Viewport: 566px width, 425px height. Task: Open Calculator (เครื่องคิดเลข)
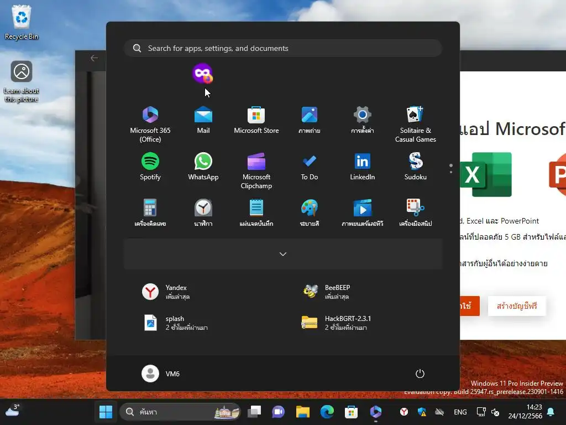tap(150, 212)
